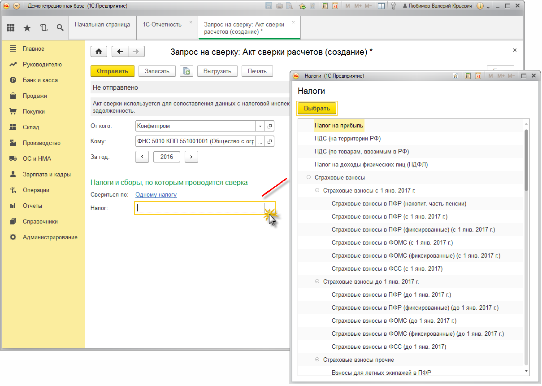Image resolution: width=542 pixels, height=386 pixels.
Task: Click the Печать button
Action: point(257,71)
